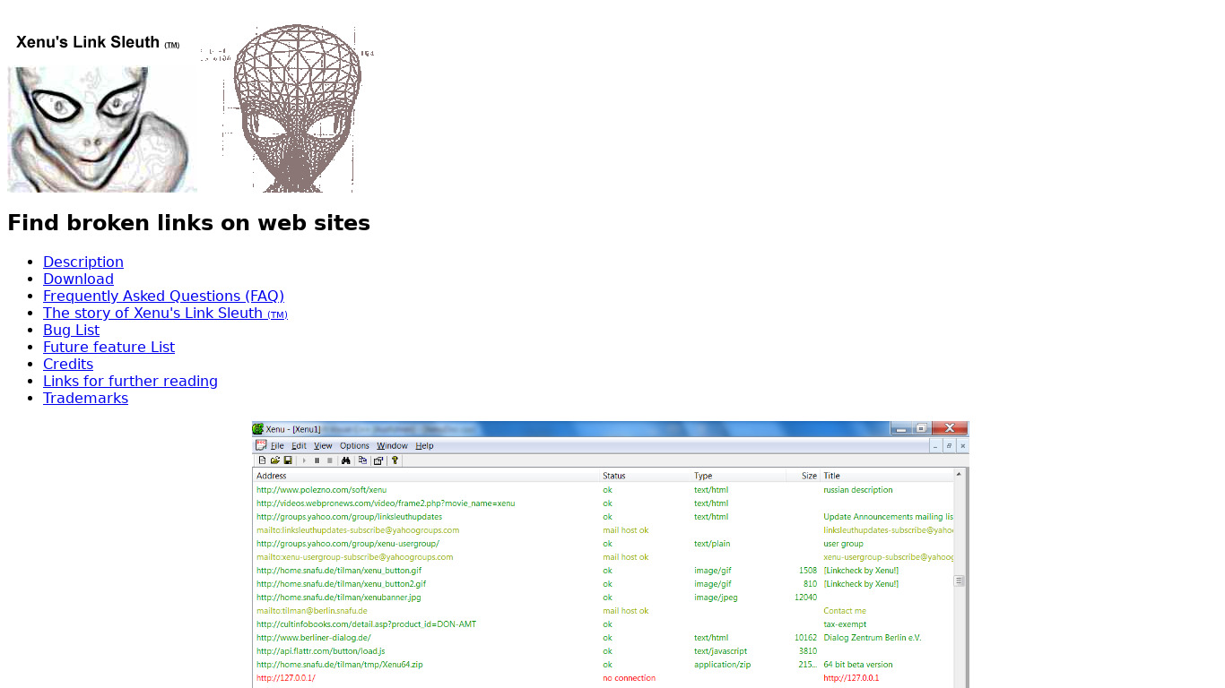Select row groups.yahoo.com/group/linksleuthupdates

pyautogui.click(x=349, y=517)
